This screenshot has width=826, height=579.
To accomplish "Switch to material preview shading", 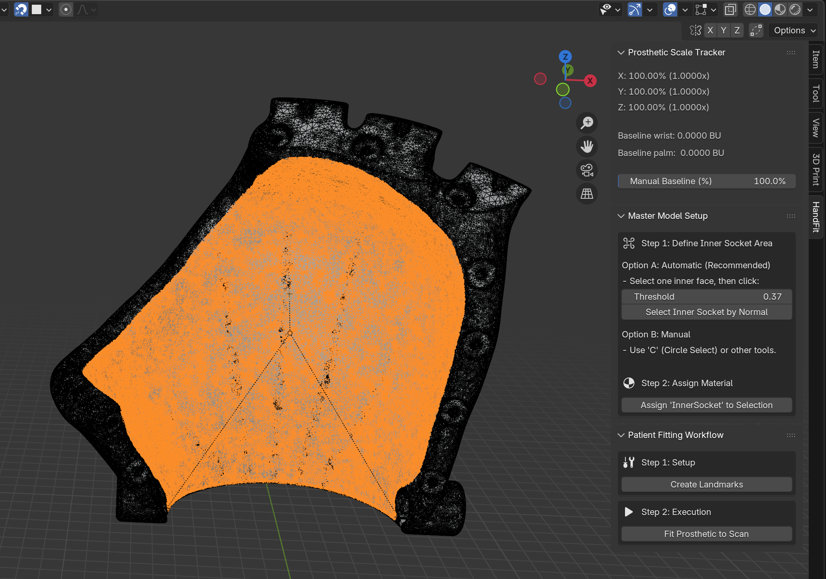I will 780,9.
